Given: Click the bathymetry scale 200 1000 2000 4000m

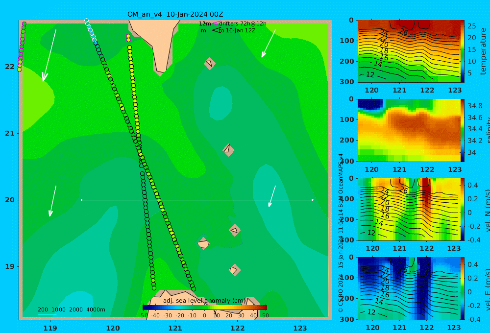Looking at the screenshot, I should [x=71, y=309].
